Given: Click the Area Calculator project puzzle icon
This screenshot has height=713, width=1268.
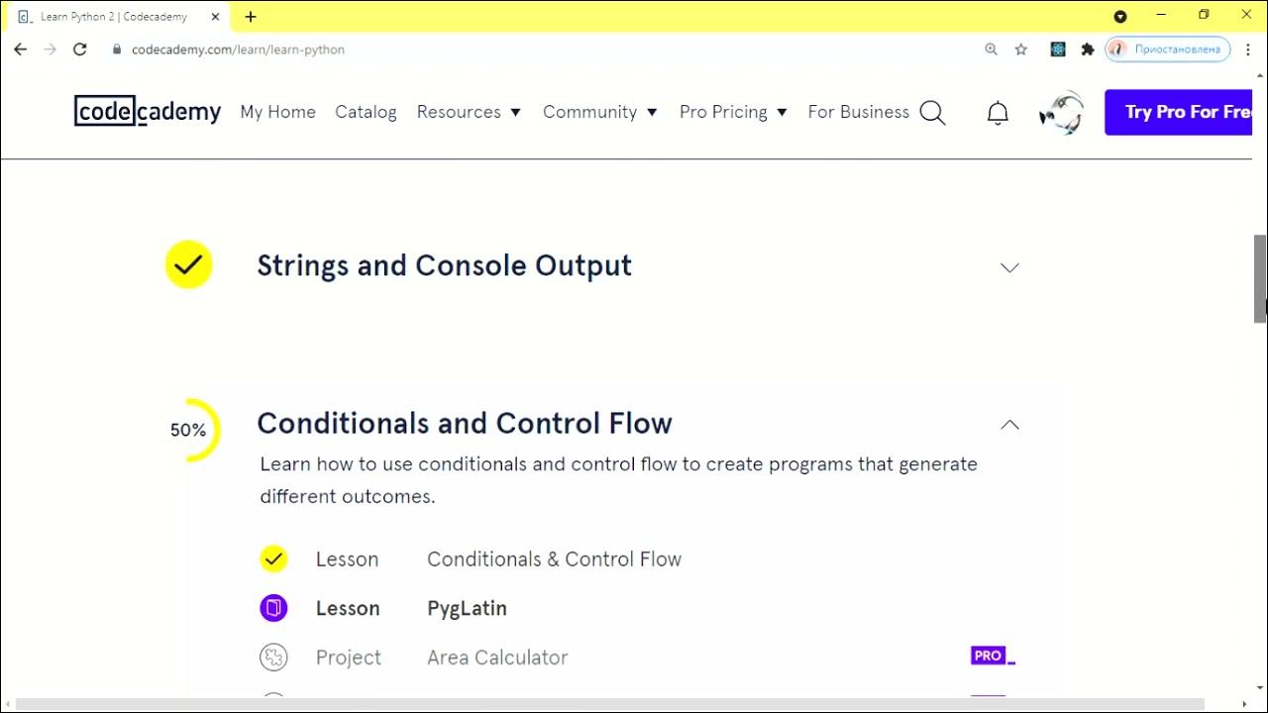Looking at the screenshot, I should point(273,658).
